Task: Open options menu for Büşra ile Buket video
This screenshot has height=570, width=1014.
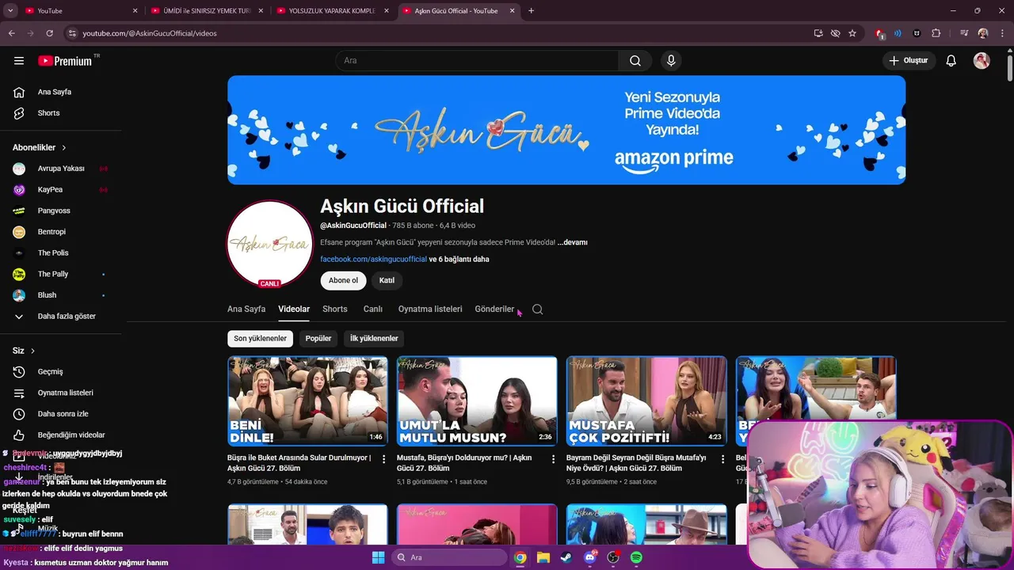Action: [x=384, y=459]
